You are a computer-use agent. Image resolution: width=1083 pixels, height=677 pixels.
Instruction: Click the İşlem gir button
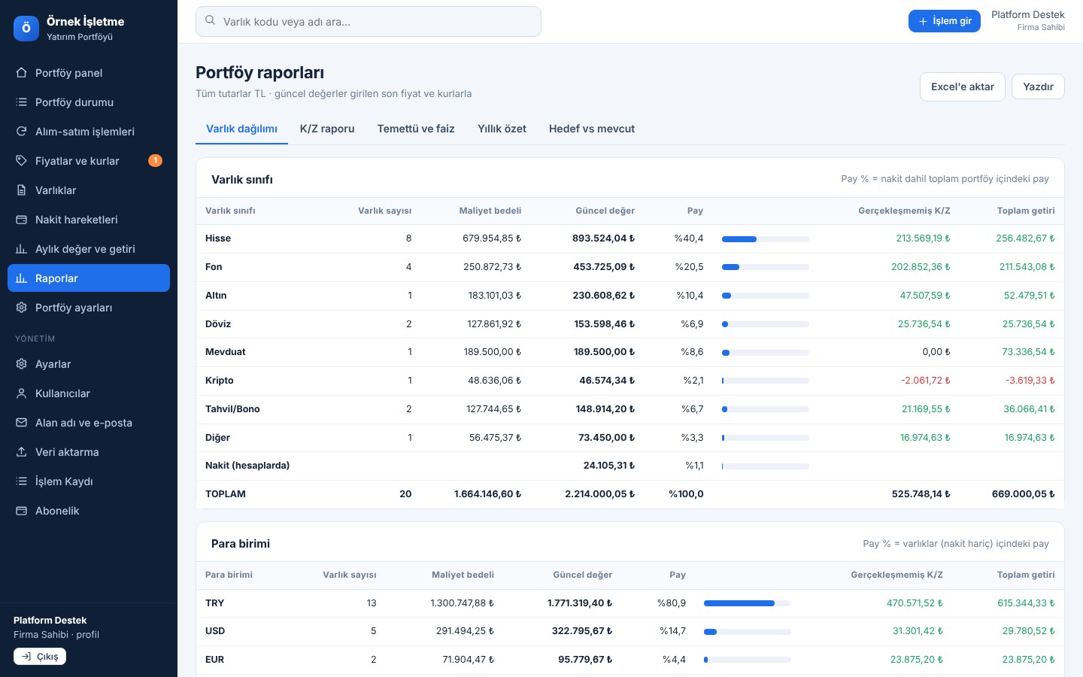click(x=945, y=21)
